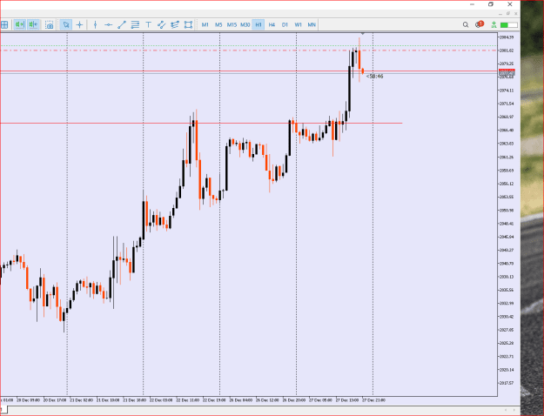Screen dimensions: 544x416
Task: Toggle chart shift from right edge
Action: (33, 24)
